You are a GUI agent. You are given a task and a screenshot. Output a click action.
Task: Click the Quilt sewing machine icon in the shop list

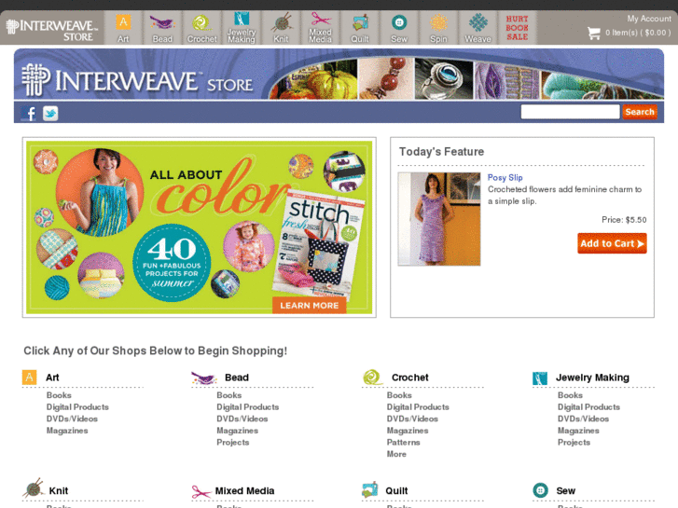pos(369,489)
